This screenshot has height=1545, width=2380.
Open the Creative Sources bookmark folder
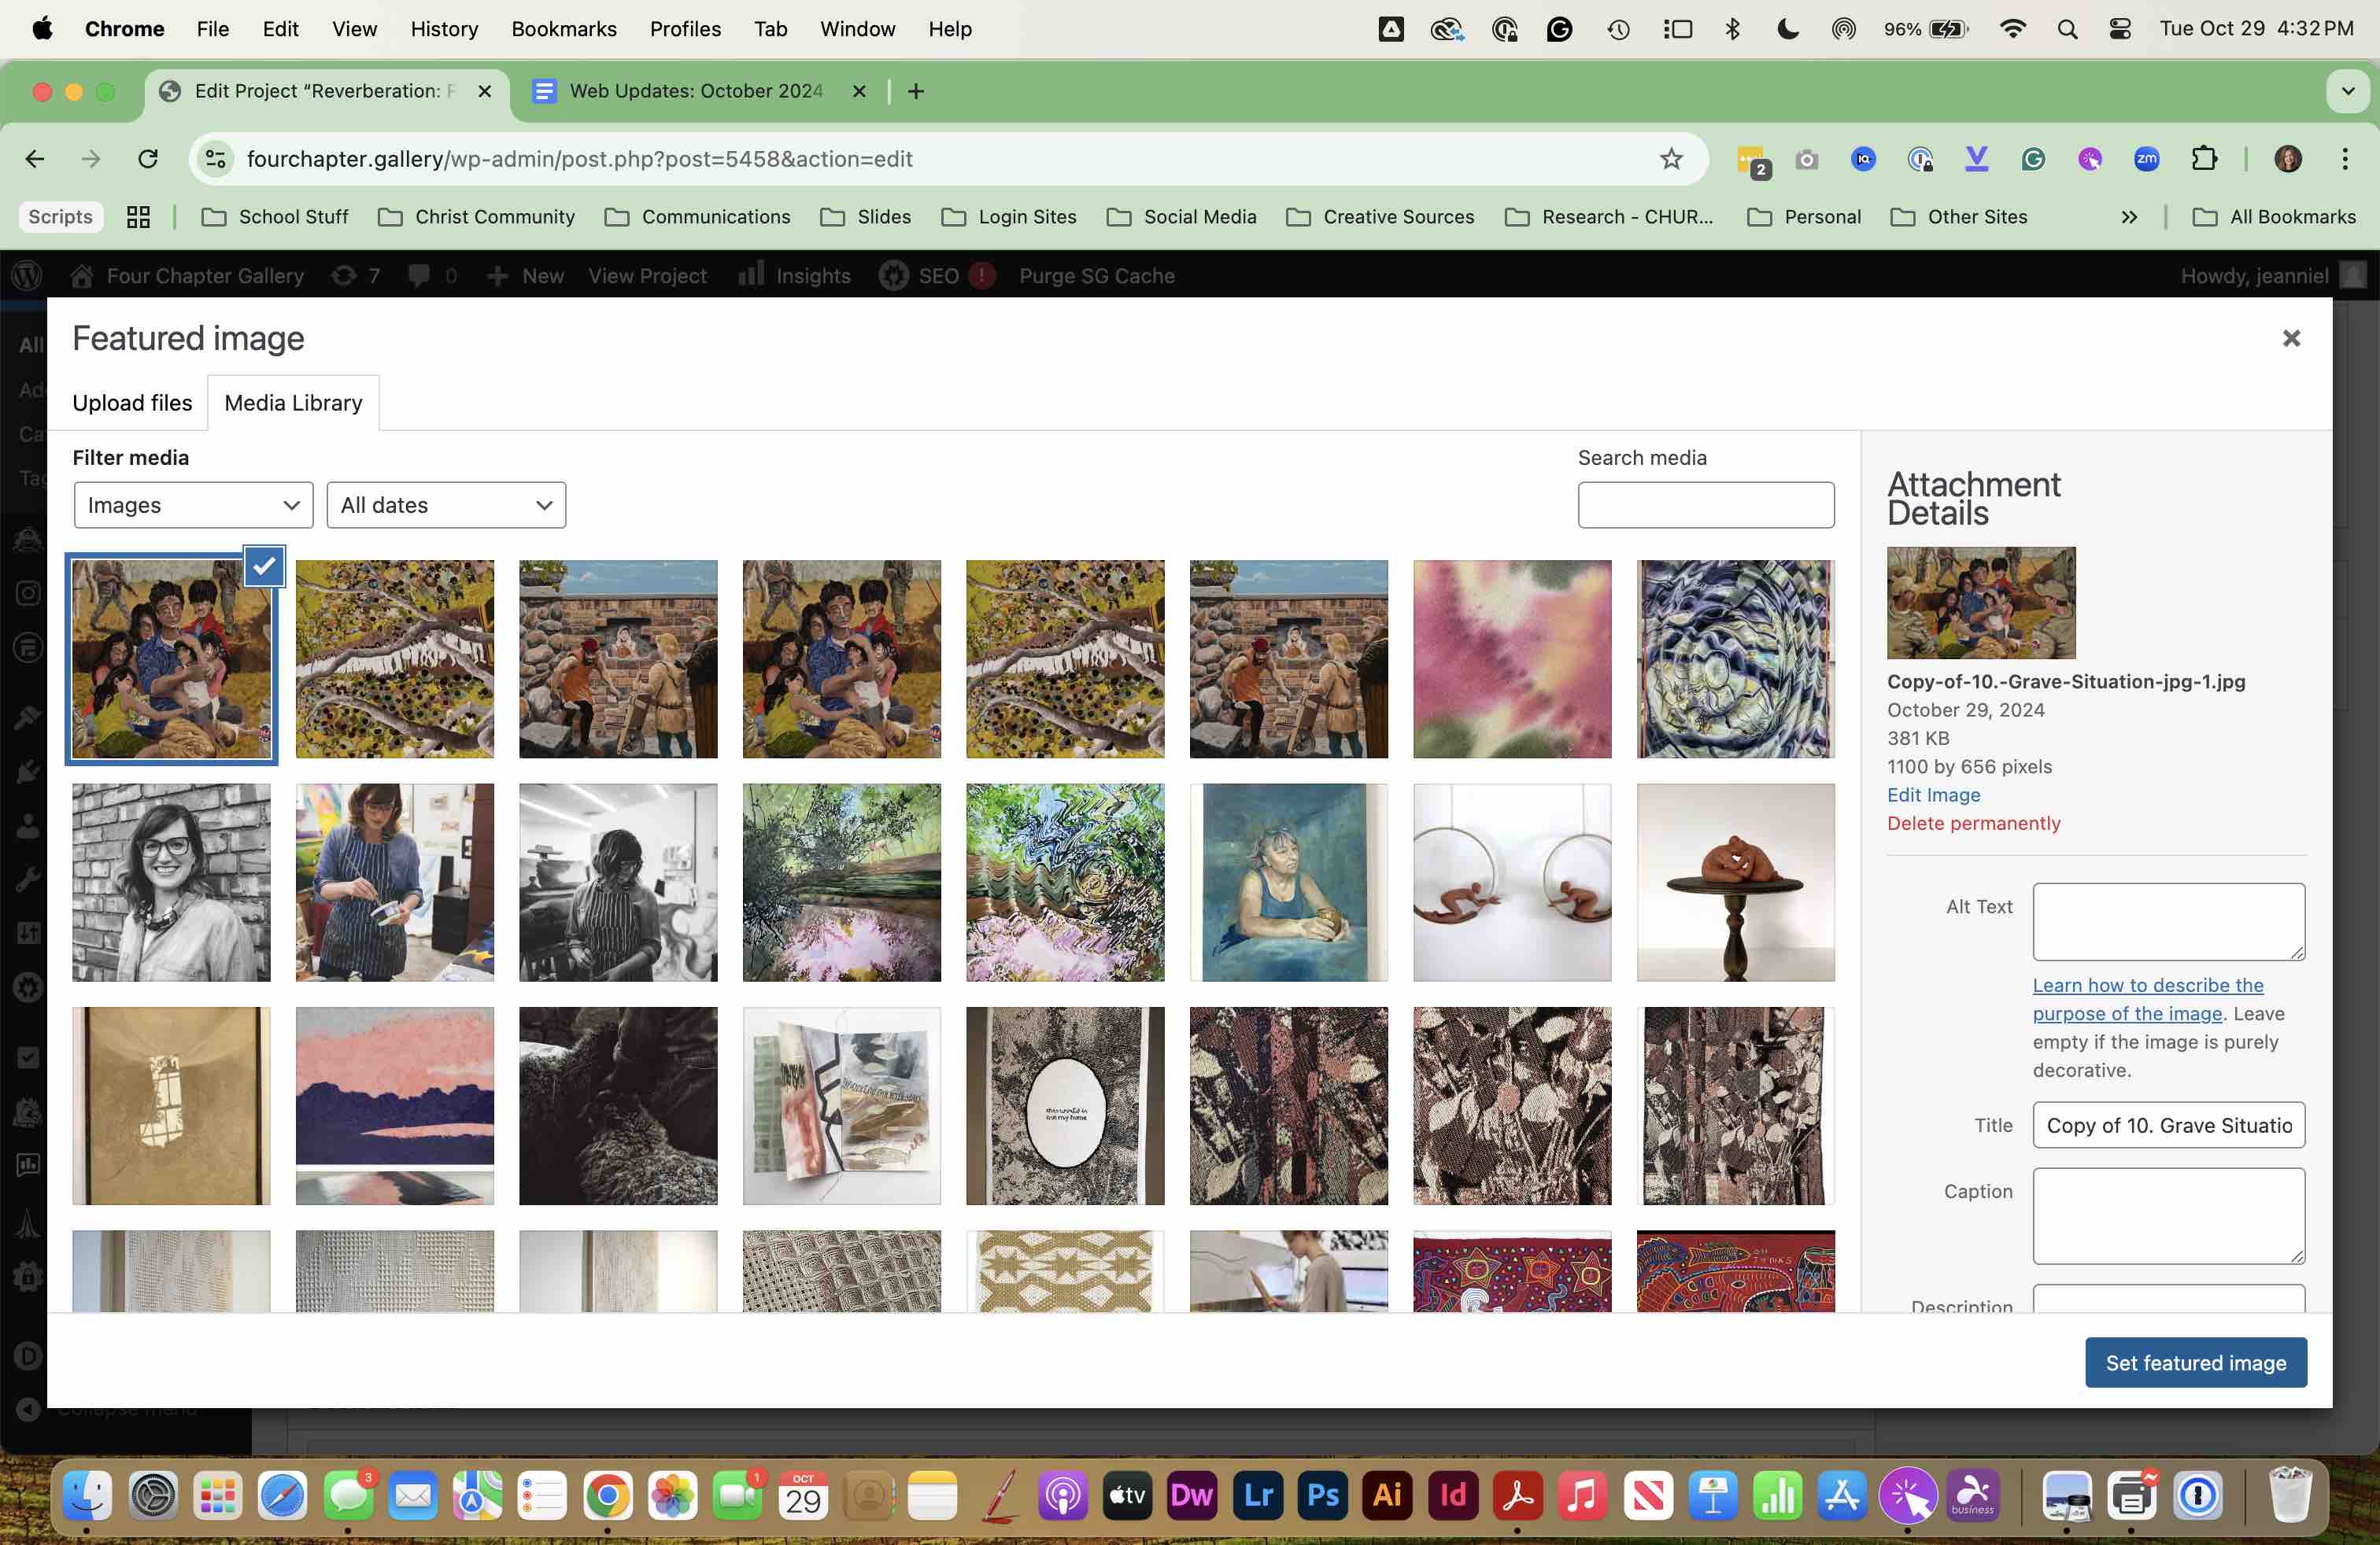coord(1380,217)
